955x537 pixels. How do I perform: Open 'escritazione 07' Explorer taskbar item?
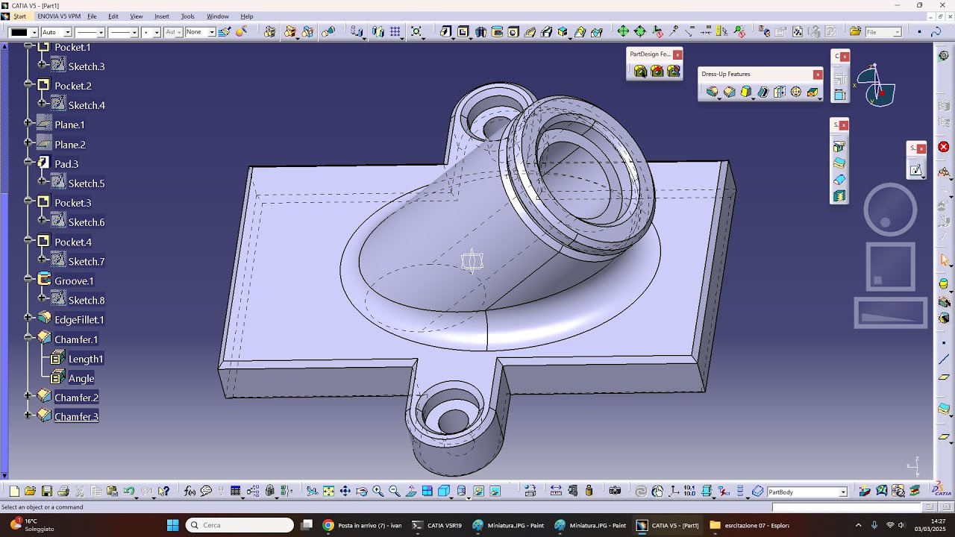(750, 525)
